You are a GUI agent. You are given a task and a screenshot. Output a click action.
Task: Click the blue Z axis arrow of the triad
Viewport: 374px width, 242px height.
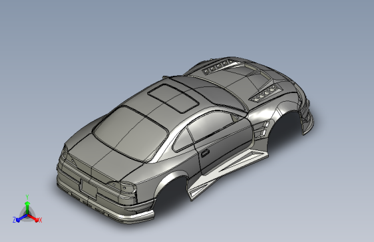click(22, 218)
